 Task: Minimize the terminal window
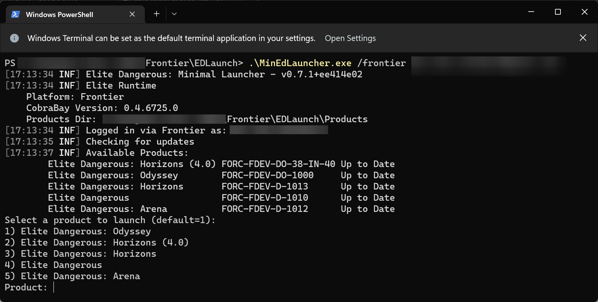point(531,12)
